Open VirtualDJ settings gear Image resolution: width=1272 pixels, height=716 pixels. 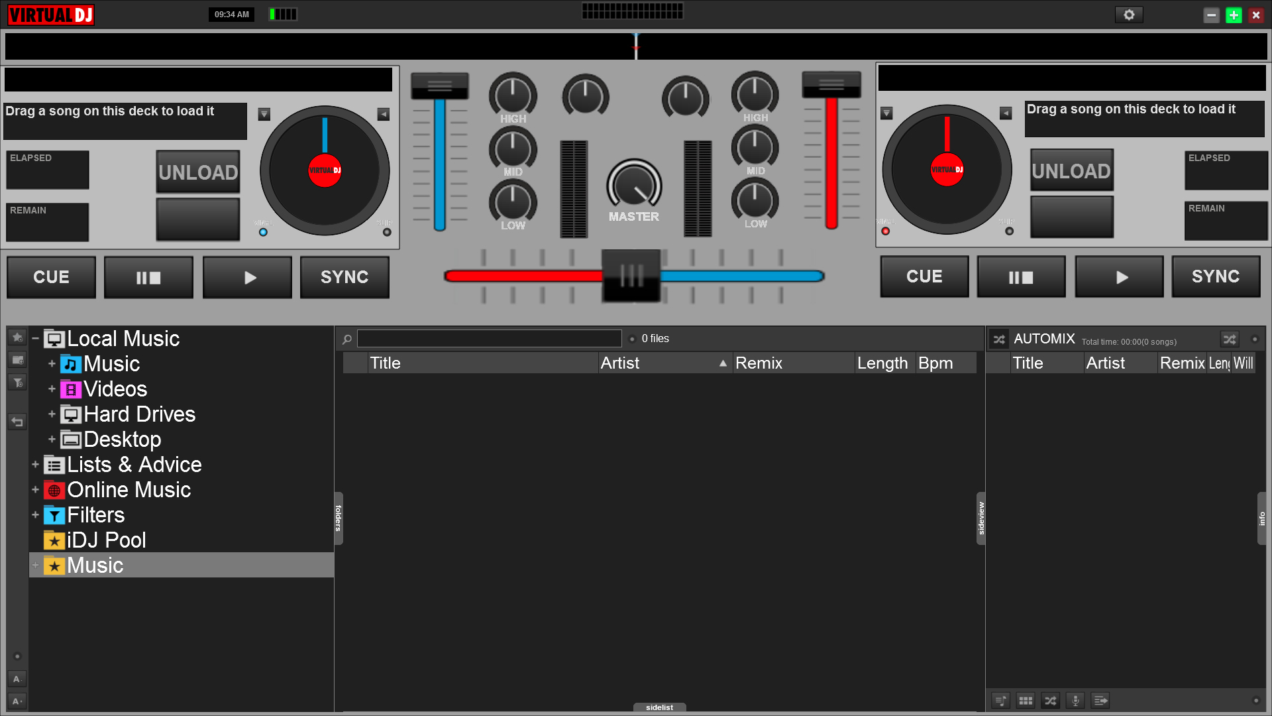(x=1129, y=15)
